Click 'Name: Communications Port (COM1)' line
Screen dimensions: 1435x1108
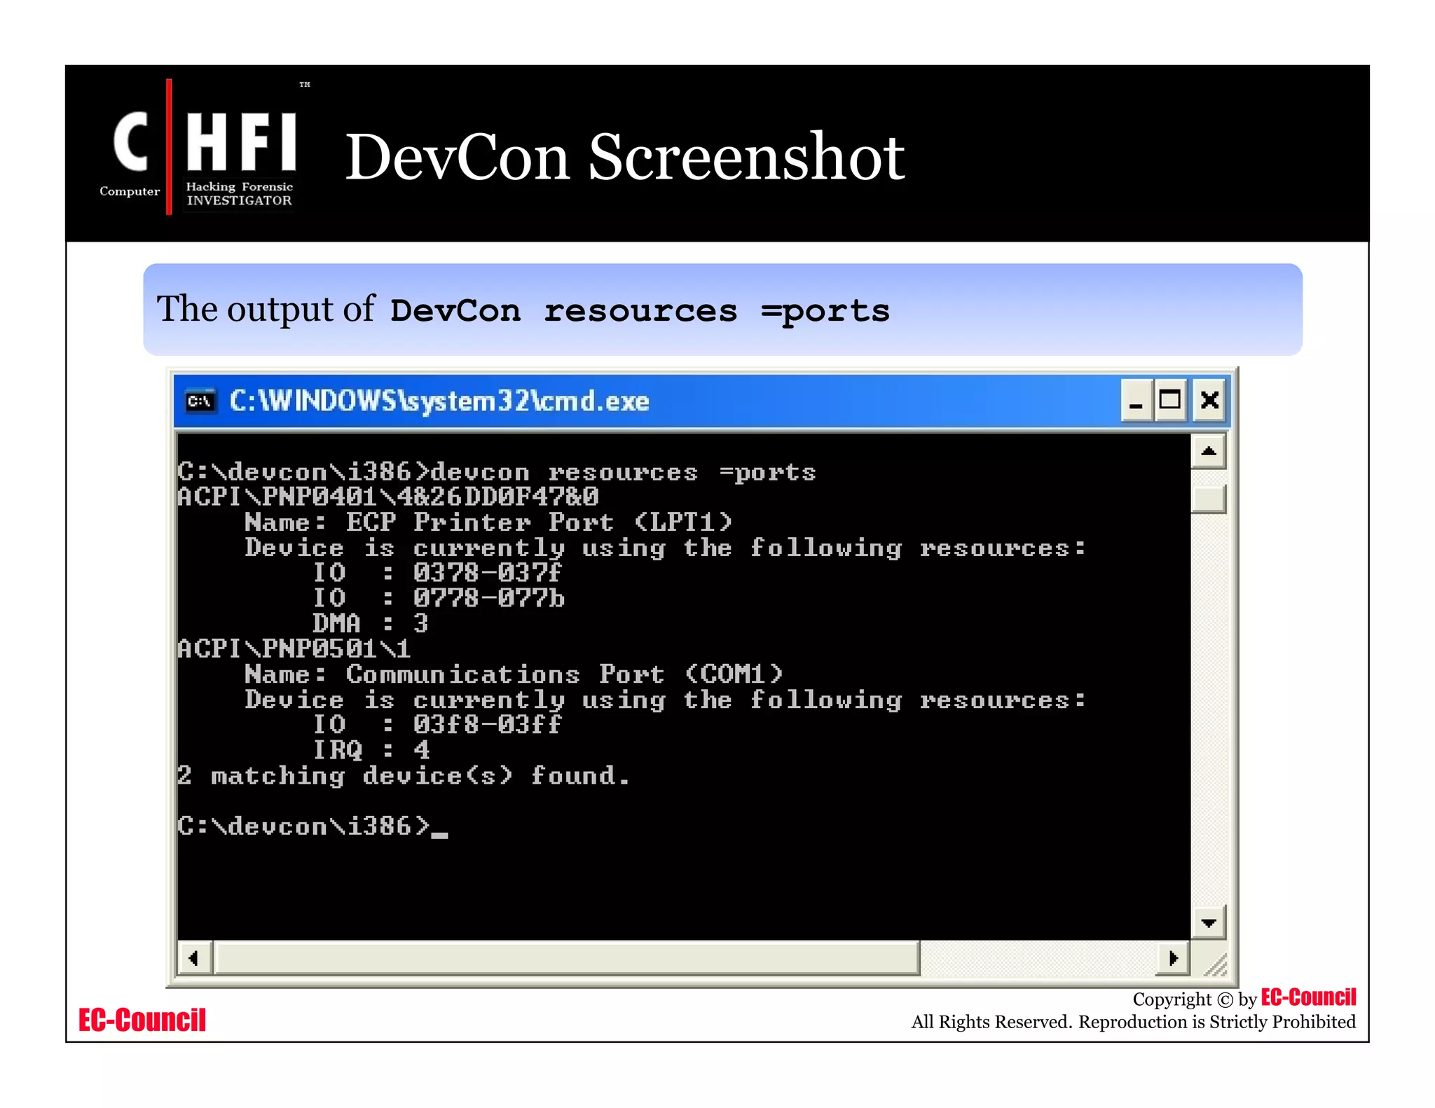[x=514, y=674]
